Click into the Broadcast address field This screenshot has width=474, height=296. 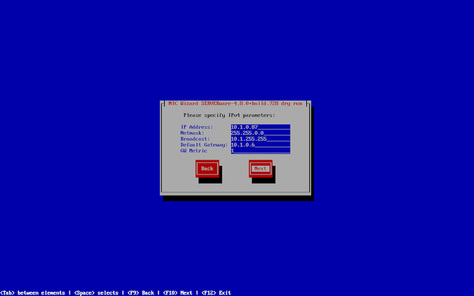[x=260, y=139]
